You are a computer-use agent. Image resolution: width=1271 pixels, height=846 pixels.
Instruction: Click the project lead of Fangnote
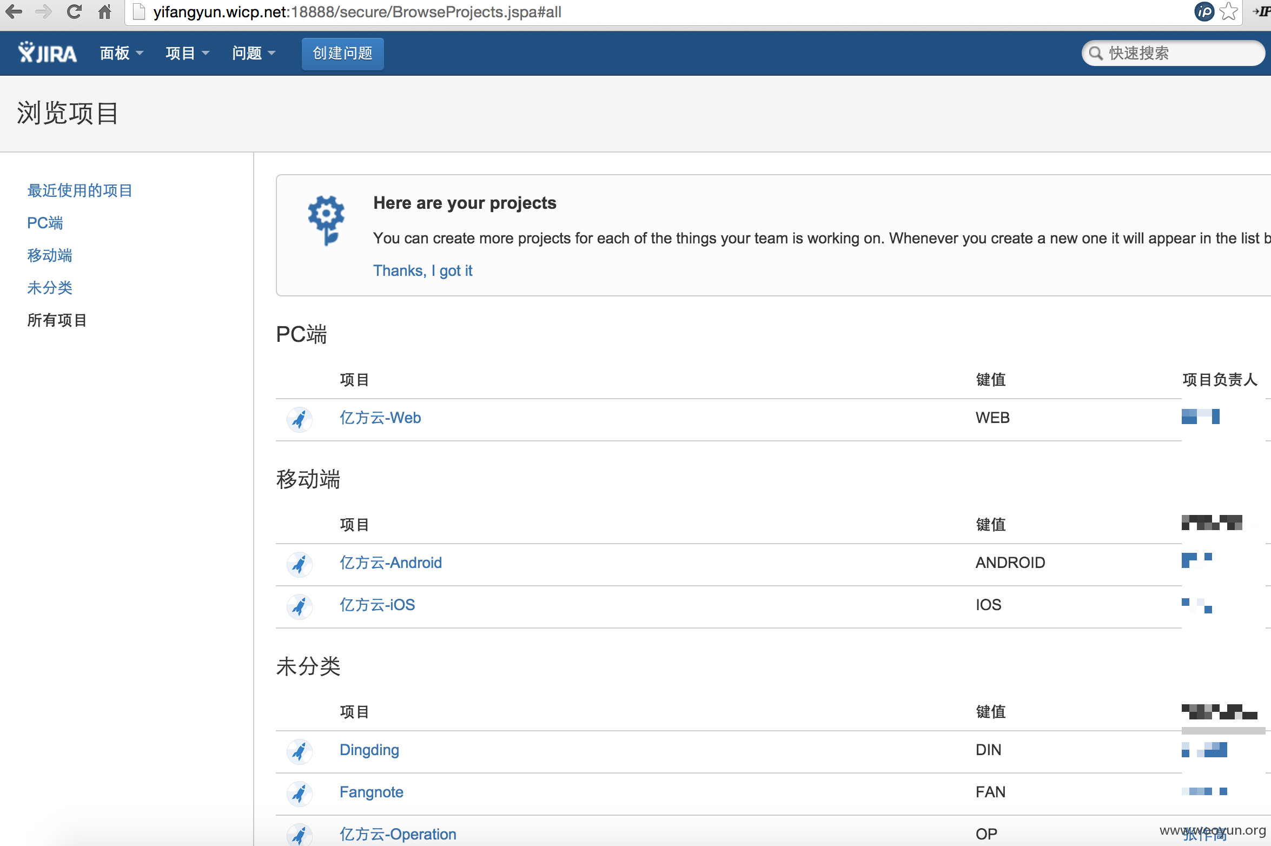pos(1204,791)
